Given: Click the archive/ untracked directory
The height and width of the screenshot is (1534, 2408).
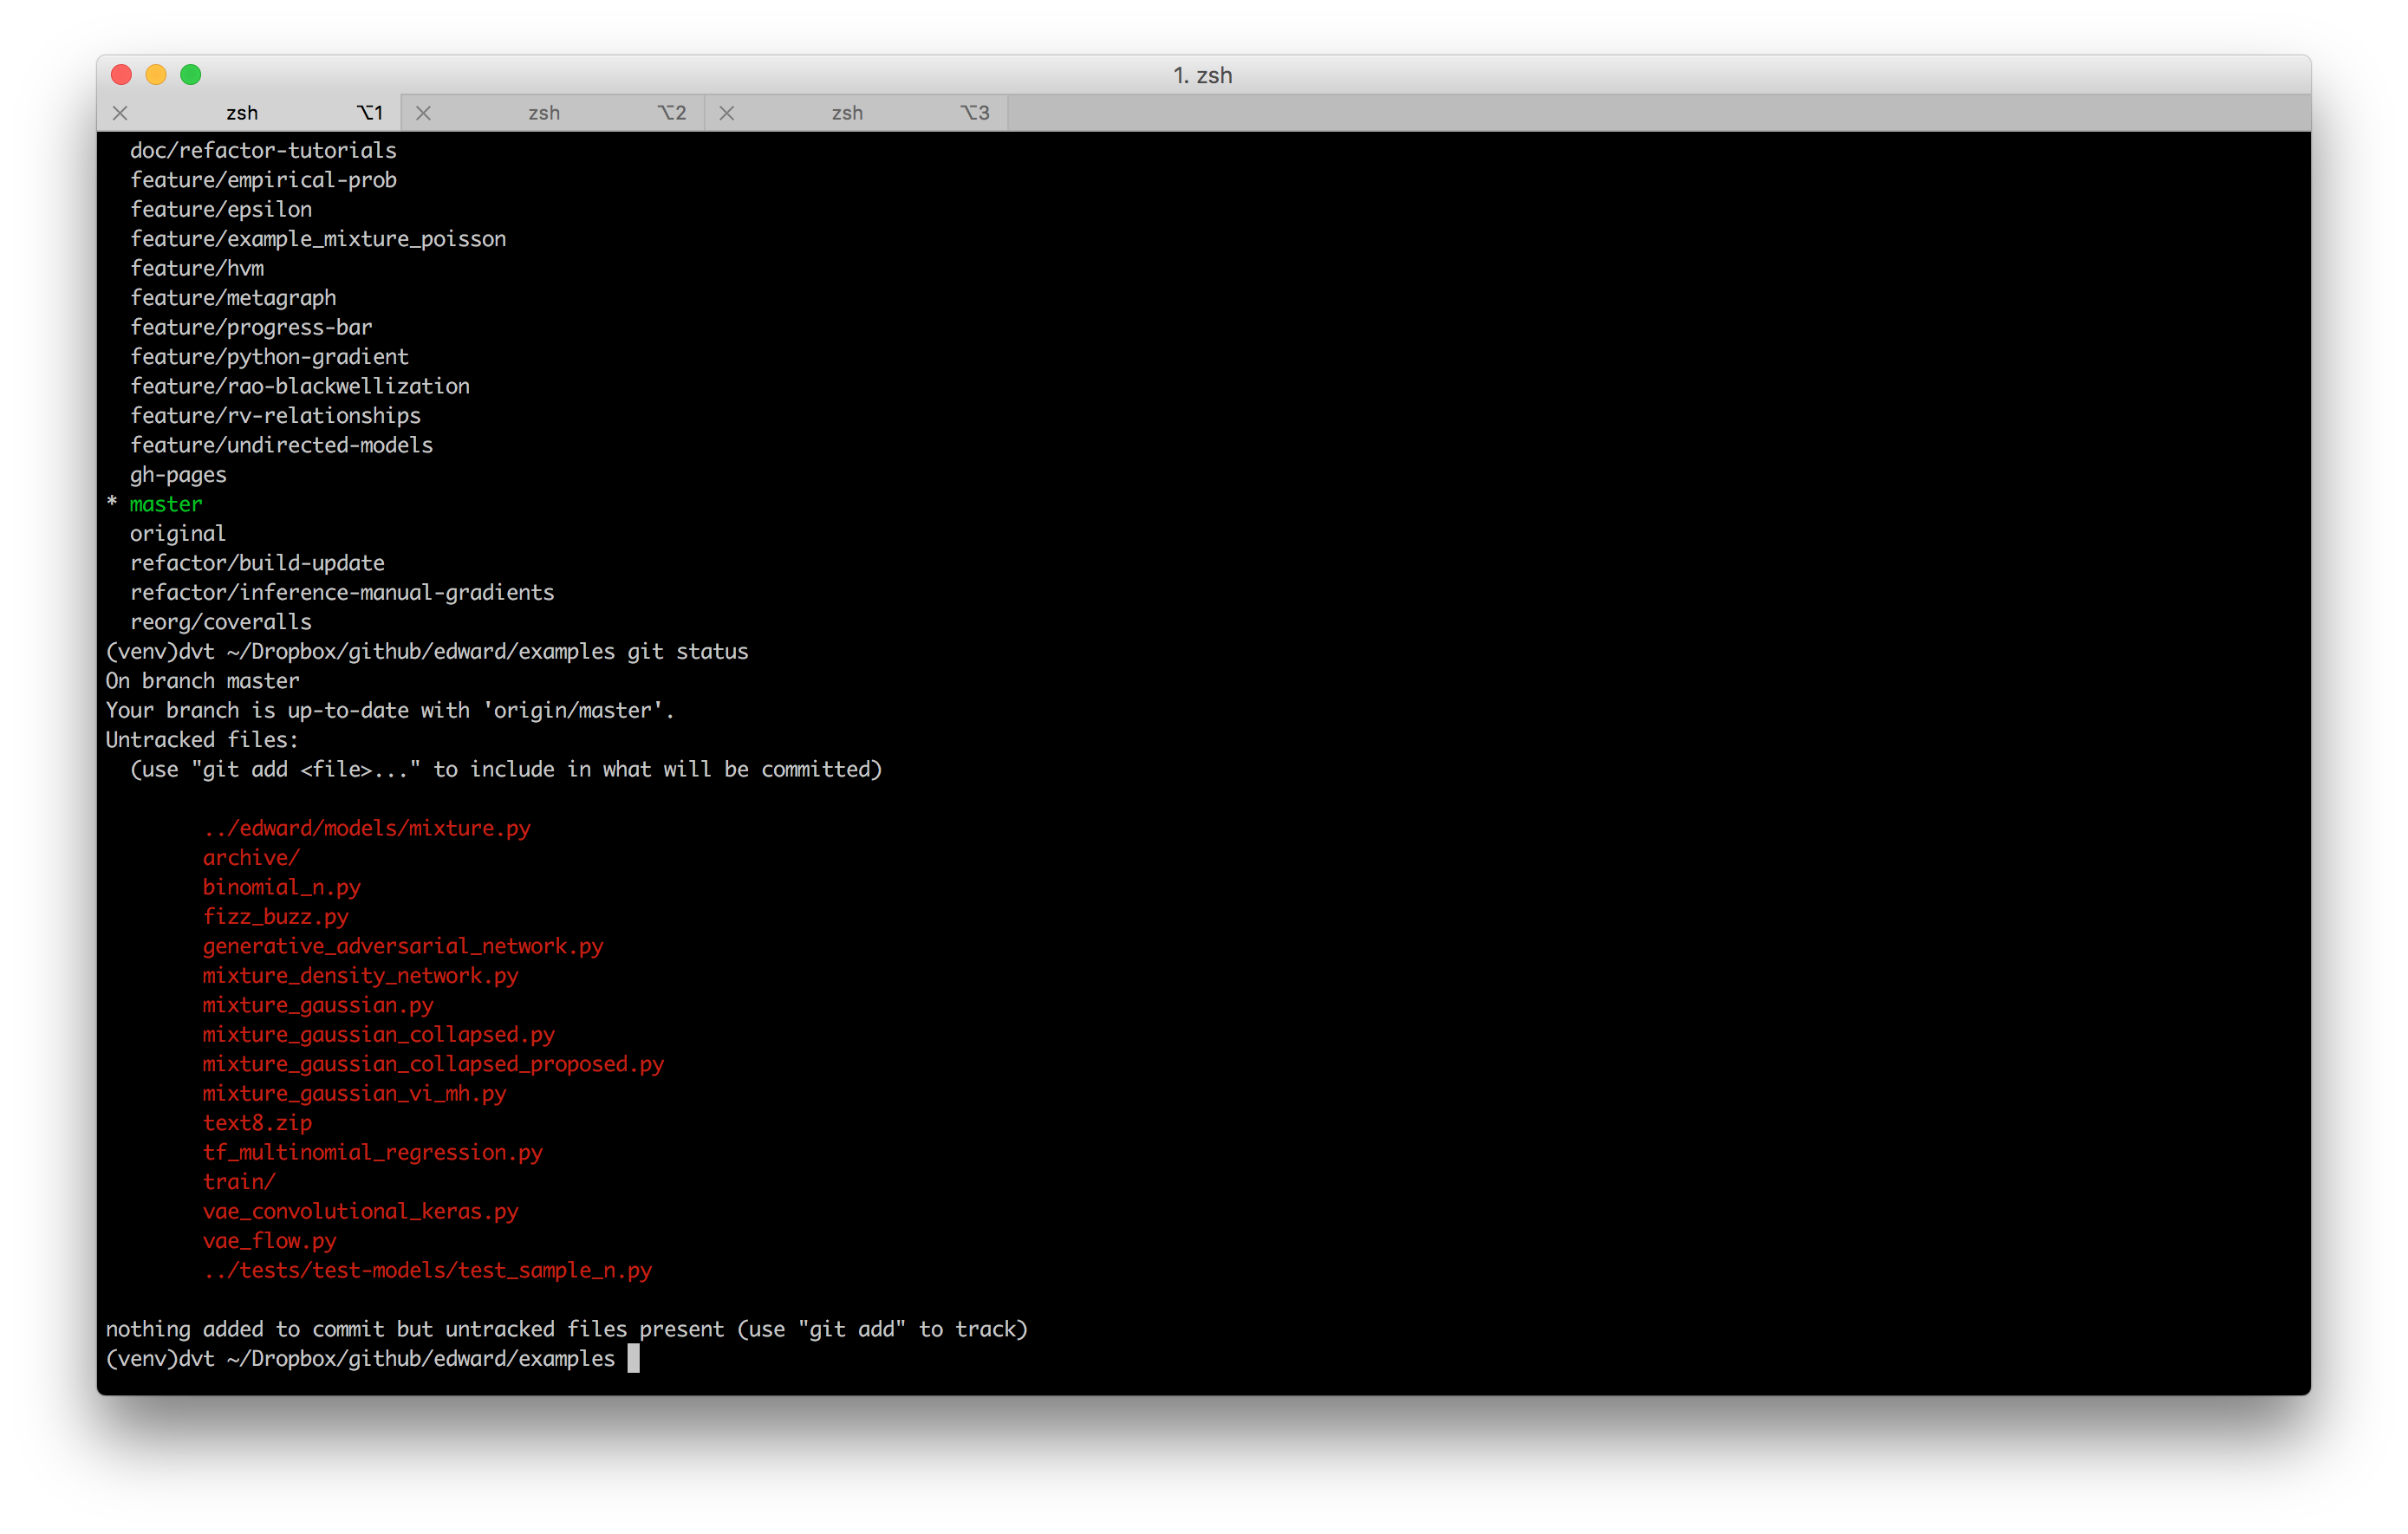Looking at the screenshot, I should (251, 858).
